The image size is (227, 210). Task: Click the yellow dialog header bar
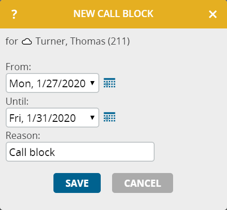[113, 14]
